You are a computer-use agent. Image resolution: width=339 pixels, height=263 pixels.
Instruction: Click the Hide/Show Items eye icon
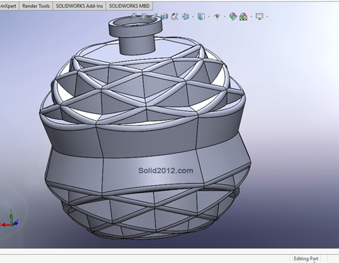pyautogui.click(x=217, y=16)
